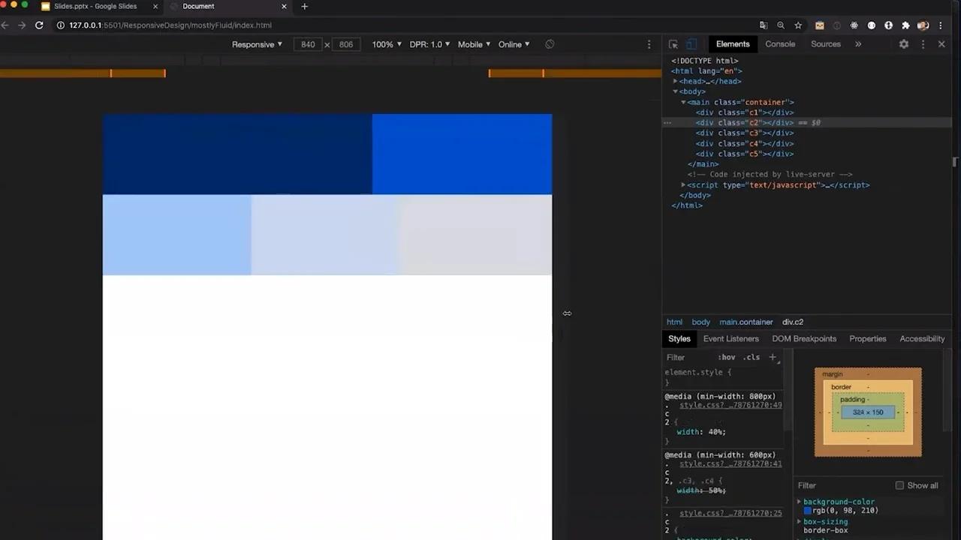Click the viewport width input showing 840
The image size is (961, 540).
coord(308,44)
